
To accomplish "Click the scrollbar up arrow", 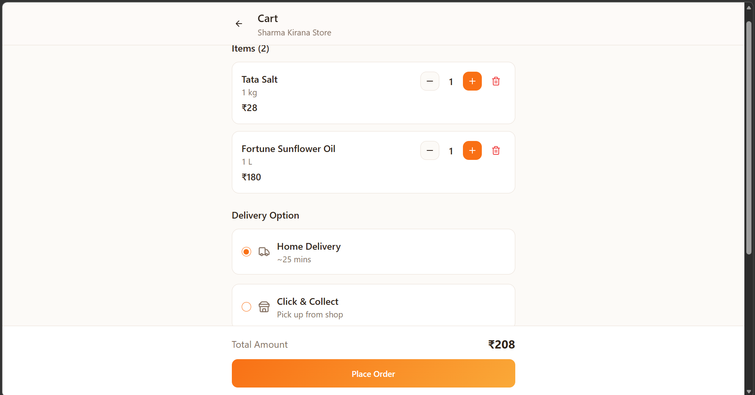I will coord(749,7).
